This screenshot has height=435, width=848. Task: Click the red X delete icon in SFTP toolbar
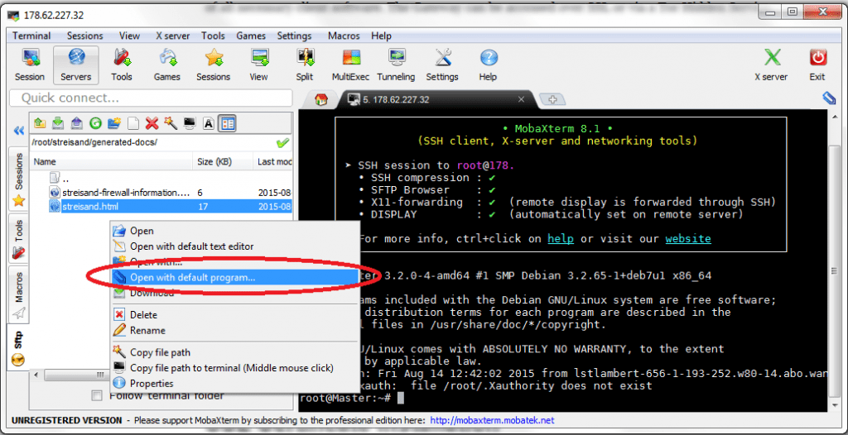tap(152, 124)
